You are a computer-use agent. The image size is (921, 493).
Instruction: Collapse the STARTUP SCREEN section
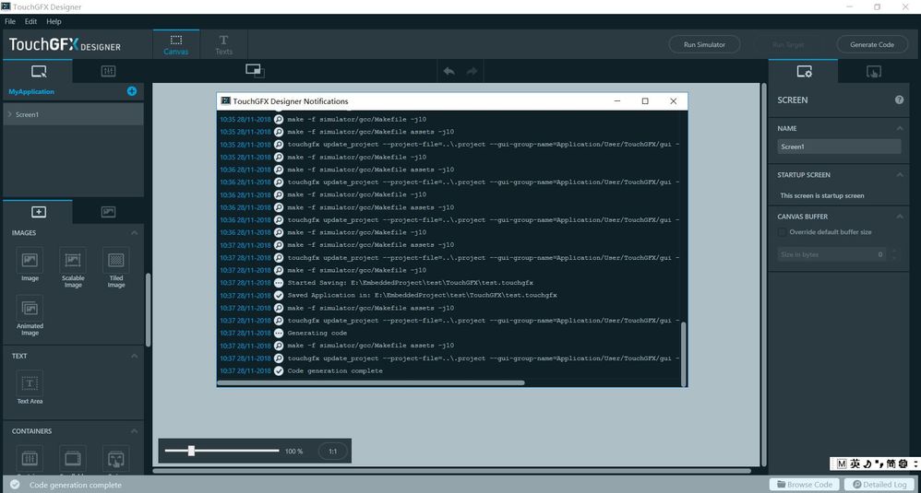(x=899, y=175)
